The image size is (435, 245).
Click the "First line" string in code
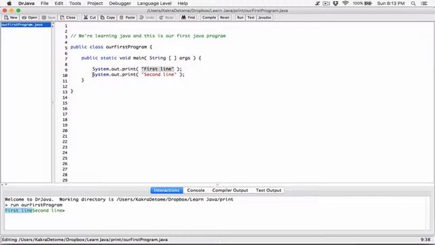coord(158,69)
